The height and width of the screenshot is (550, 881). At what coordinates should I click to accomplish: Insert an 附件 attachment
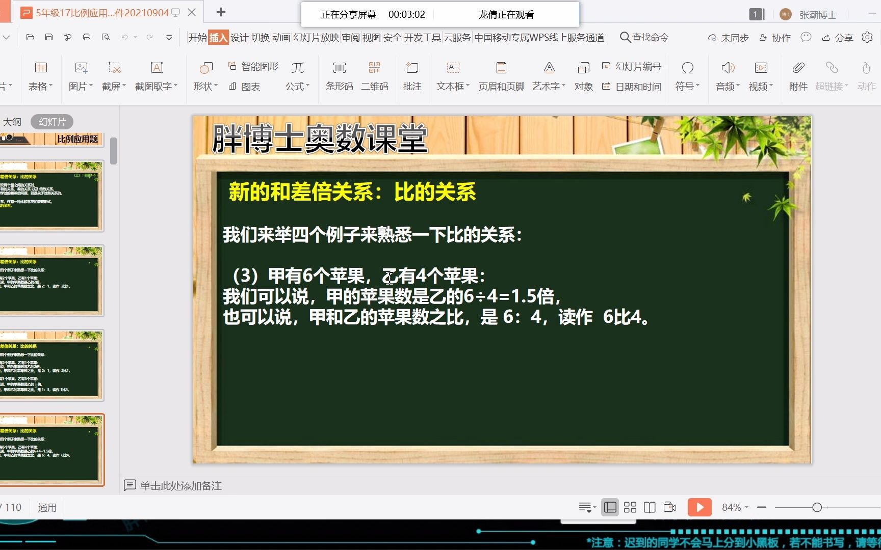798,75
